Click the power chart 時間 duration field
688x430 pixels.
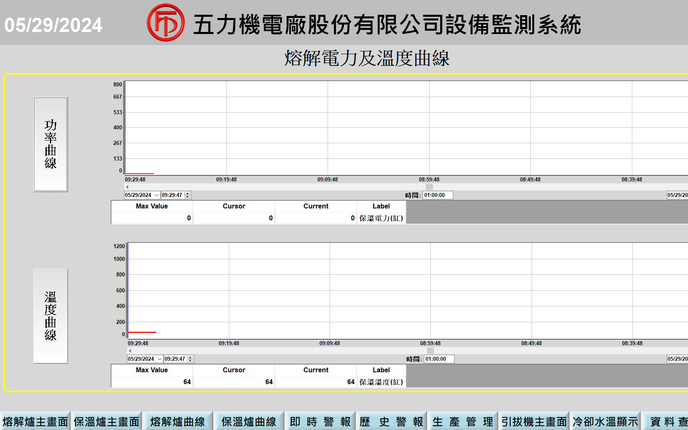[x=438, y=195]
